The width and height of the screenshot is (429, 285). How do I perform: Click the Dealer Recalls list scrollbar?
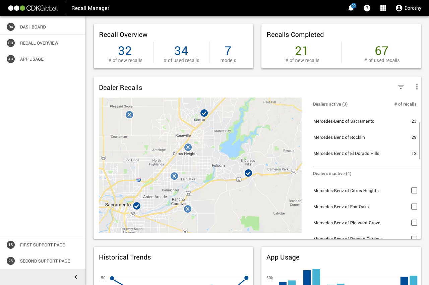click(419, 141)
